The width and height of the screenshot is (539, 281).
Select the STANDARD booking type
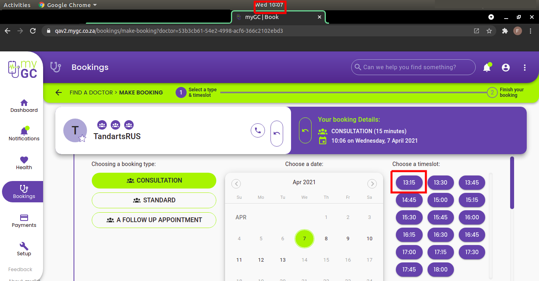point(154,200)
